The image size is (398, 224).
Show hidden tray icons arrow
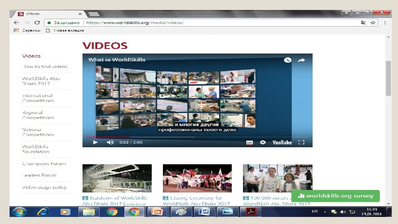[325, 212]
